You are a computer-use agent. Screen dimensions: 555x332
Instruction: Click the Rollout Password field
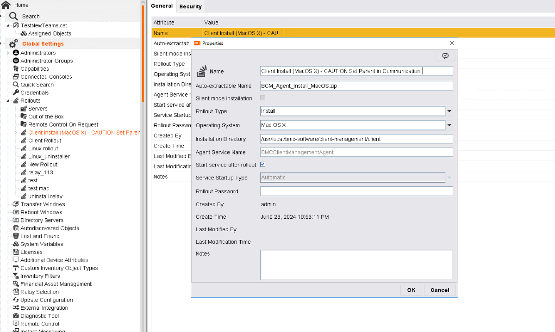click(x=356, y=191)
